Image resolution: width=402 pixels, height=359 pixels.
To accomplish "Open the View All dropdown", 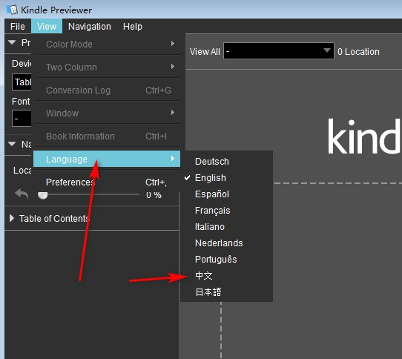I will click(279, 51).
